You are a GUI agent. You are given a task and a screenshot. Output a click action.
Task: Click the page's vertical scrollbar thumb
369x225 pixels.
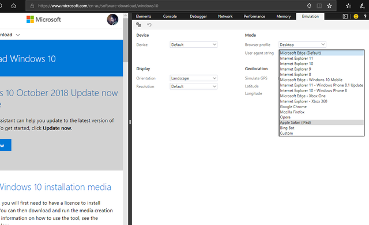pyautogui.click(x=126, y=40)
